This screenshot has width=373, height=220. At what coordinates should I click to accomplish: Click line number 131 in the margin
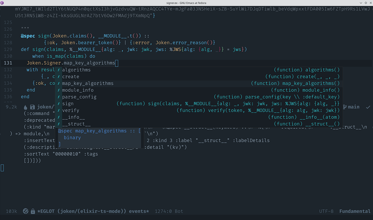point(8,63)
